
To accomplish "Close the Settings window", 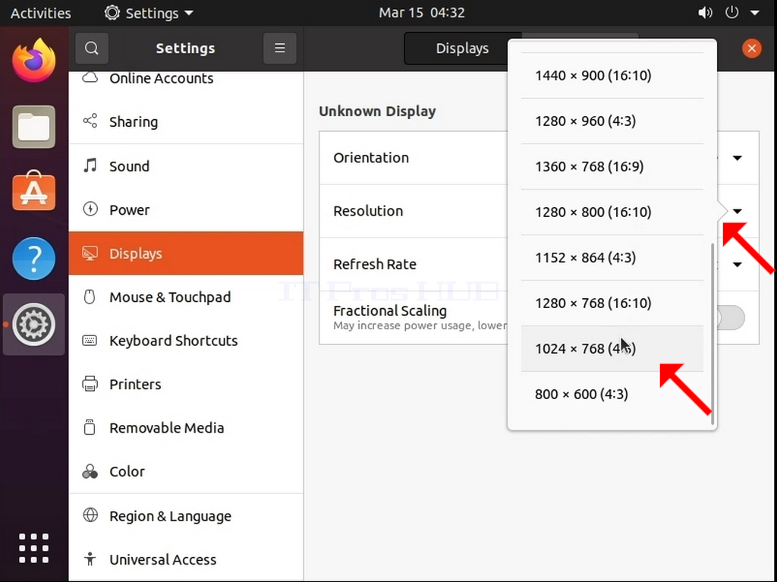I will click(x=752, y=48).
